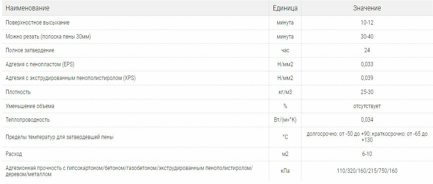This screenshot has height=184, width=433.
Task: Click the Значение column header
Action: click(x=367, y=8)
